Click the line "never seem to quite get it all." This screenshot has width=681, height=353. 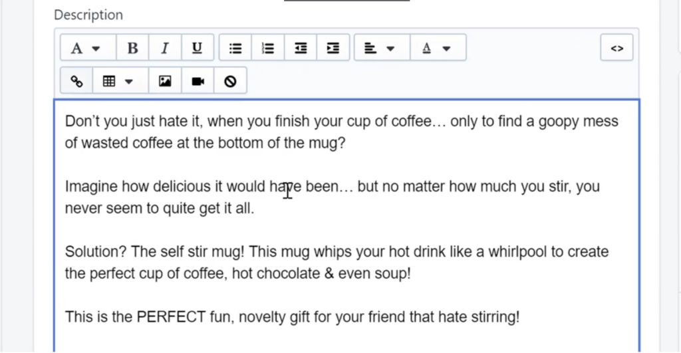pyautogui.click(x=160, y=209)
